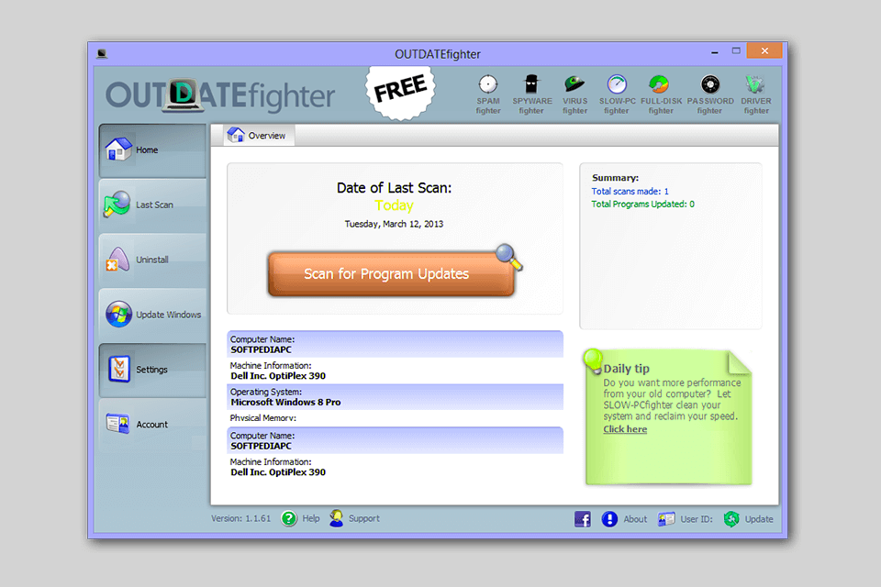Open Update Windows in sidebar
The height and width of the screenshot is (587, 881).
point(153,315)
